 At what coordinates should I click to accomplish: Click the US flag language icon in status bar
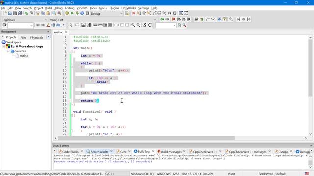[x=307, y=174]
